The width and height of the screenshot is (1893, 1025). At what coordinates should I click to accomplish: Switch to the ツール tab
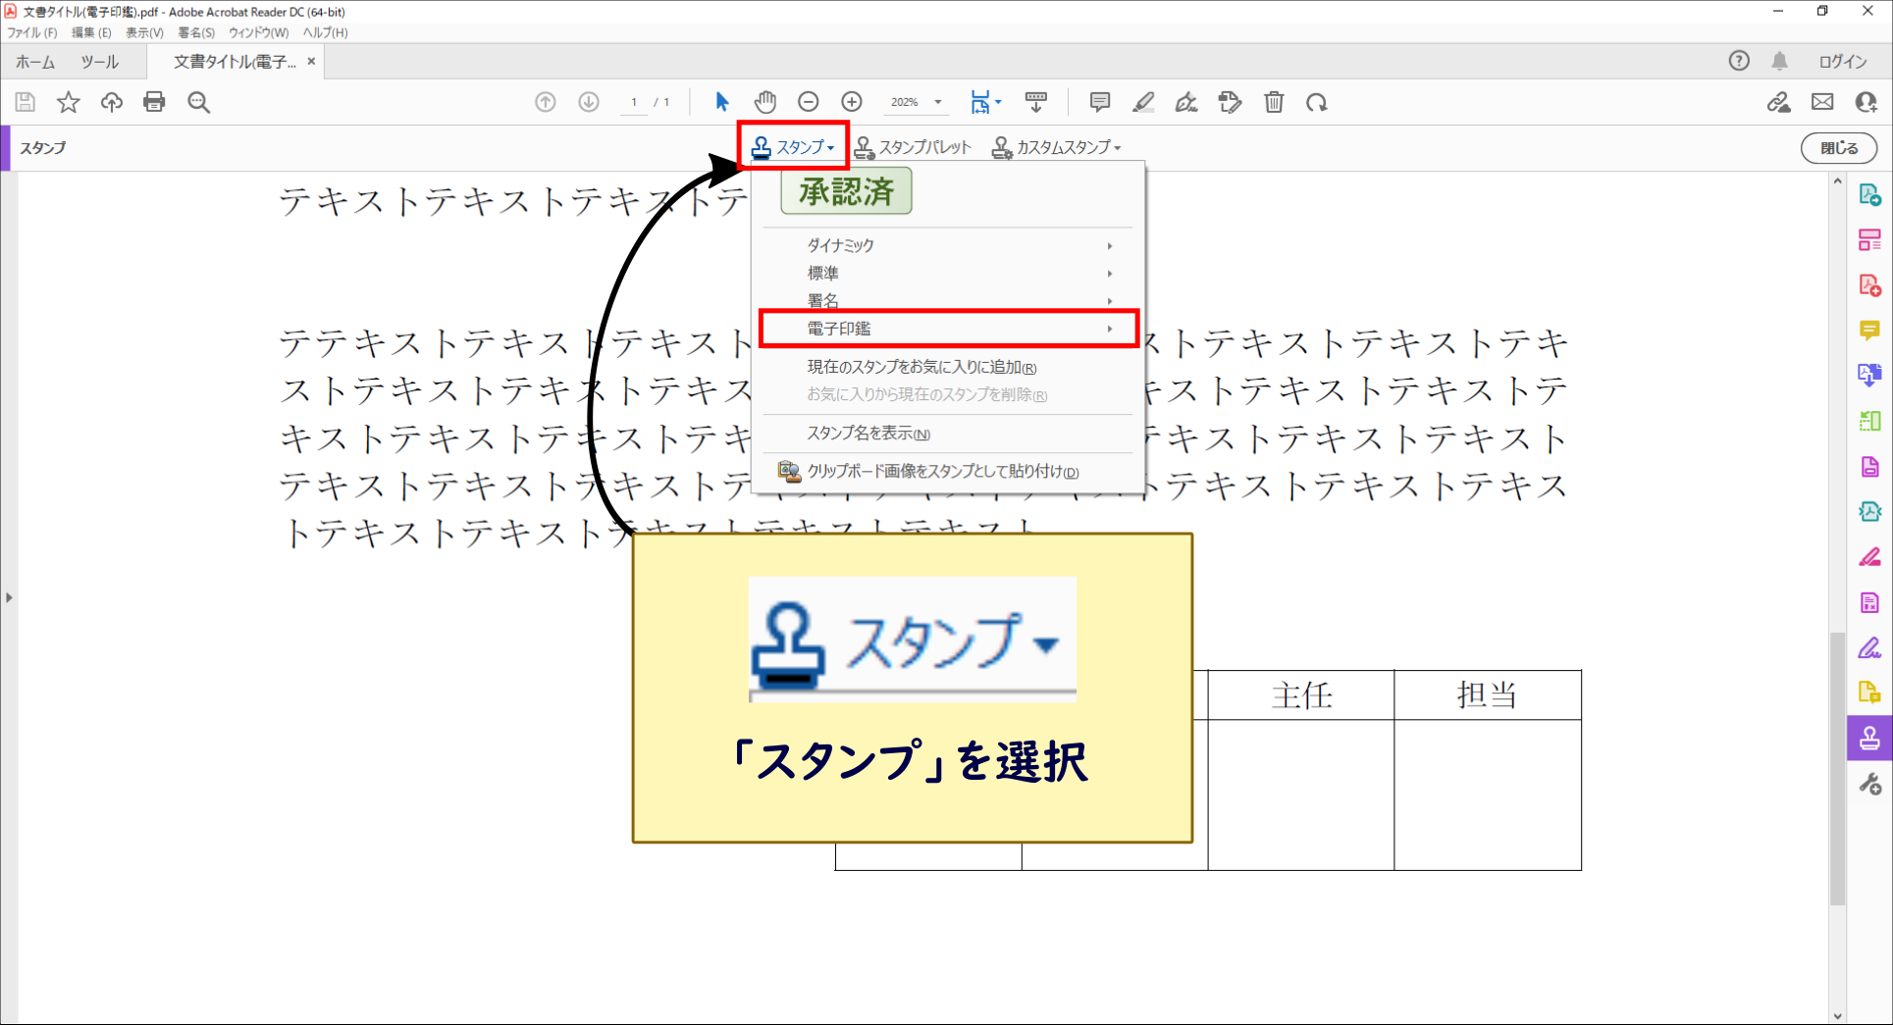point(99,62)
